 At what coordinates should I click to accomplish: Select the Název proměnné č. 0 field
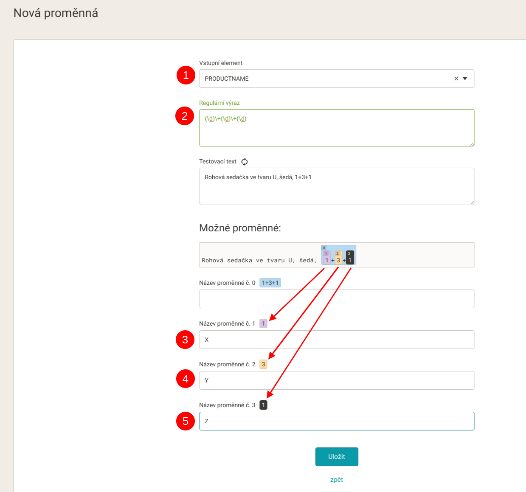click(337, 299)
